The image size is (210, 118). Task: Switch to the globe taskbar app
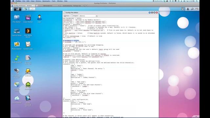26,9
